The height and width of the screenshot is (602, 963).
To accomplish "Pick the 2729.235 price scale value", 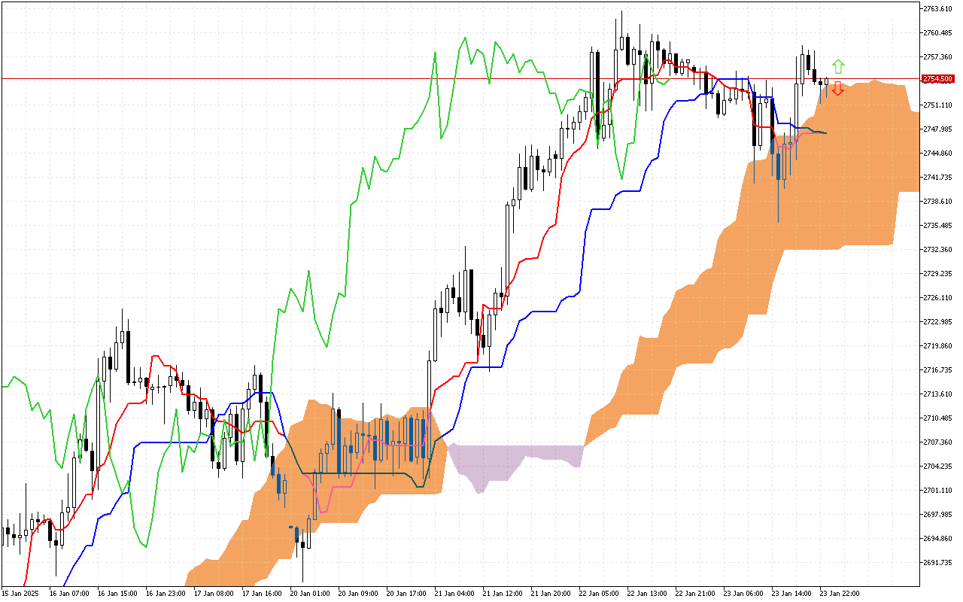I will point(938,274).
